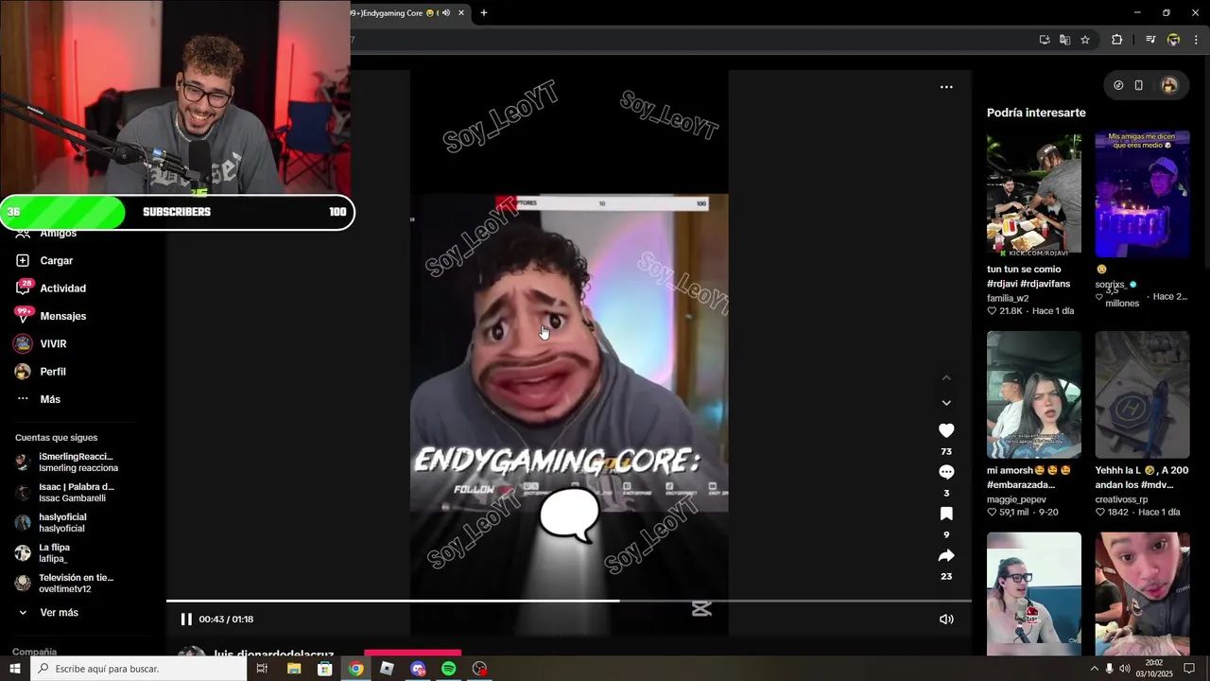Open Chrome media controls icon
This screenshot has width=1210, height=681.
click(x=1150, y=40)
